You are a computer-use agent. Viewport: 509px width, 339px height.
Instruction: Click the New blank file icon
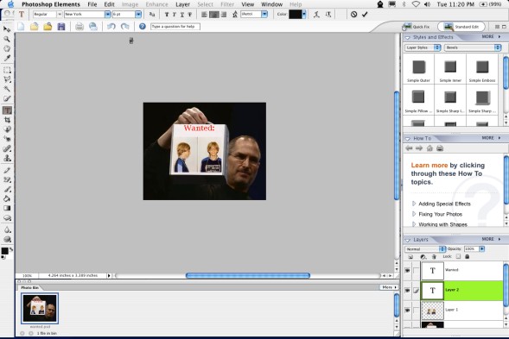pos(21,27)
